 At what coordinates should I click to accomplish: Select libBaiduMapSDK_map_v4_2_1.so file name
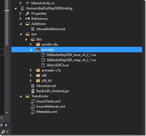click(71, 60)
